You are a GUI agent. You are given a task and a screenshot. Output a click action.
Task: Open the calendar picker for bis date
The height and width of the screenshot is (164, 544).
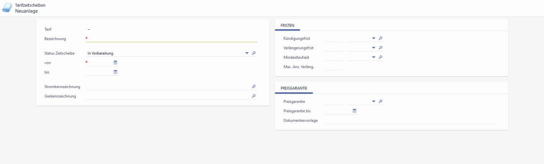click(x=115, y=72)
